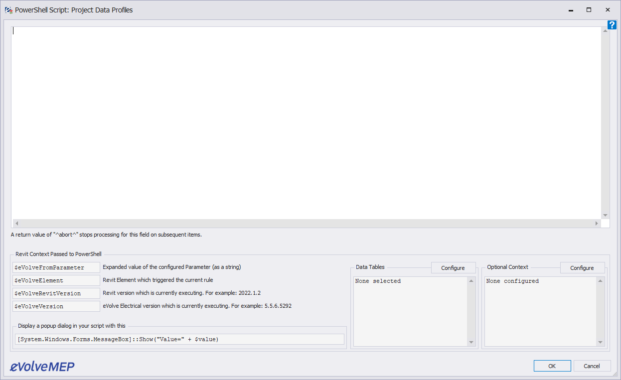
Task: Click the 'Display a popup dialog in your script' label
Action: click(x=72, y=326)
